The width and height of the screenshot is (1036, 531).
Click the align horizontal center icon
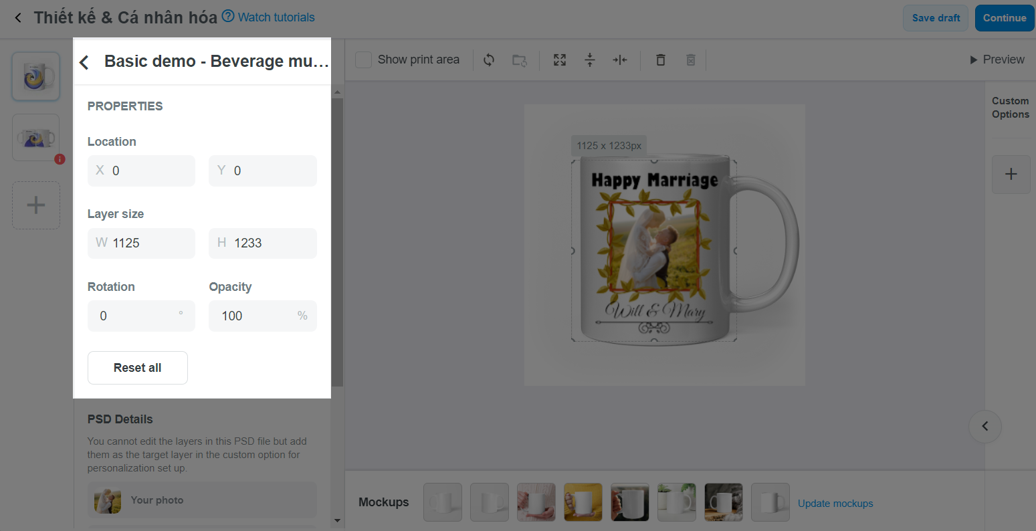click(620, 60)
